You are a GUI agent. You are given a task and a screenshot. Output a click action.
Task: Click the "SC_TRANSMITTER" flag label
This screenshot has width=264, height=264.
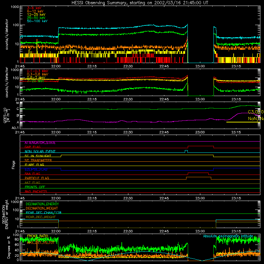tap(38, 160)
